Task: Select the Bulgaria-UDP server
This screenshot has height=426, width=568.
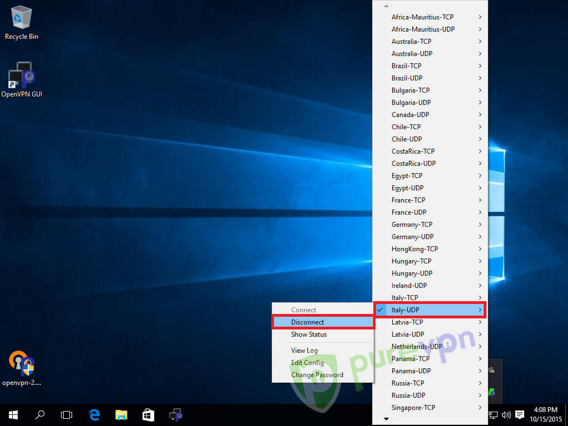Action: click(430, 103)
